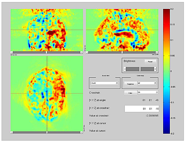Click right arrow of axial view scrollbar
The width and height of the screenshot is (186, 143).
[81, 132]
